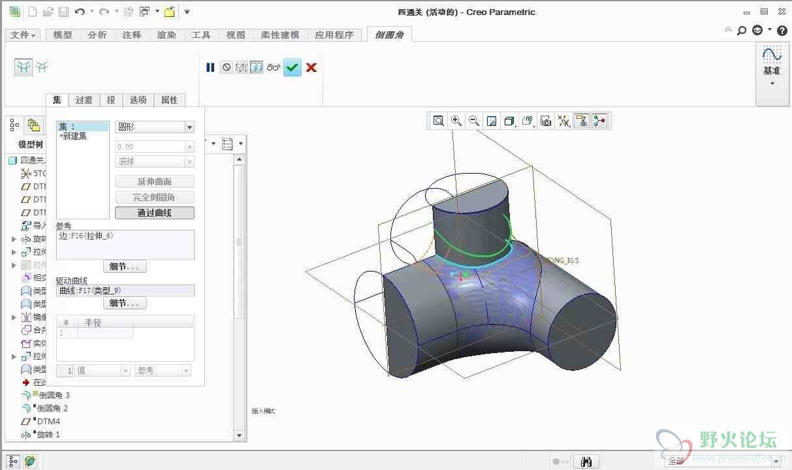Expand the 旋转 tree node arrow
792x470 pixels.
[14, 239]
